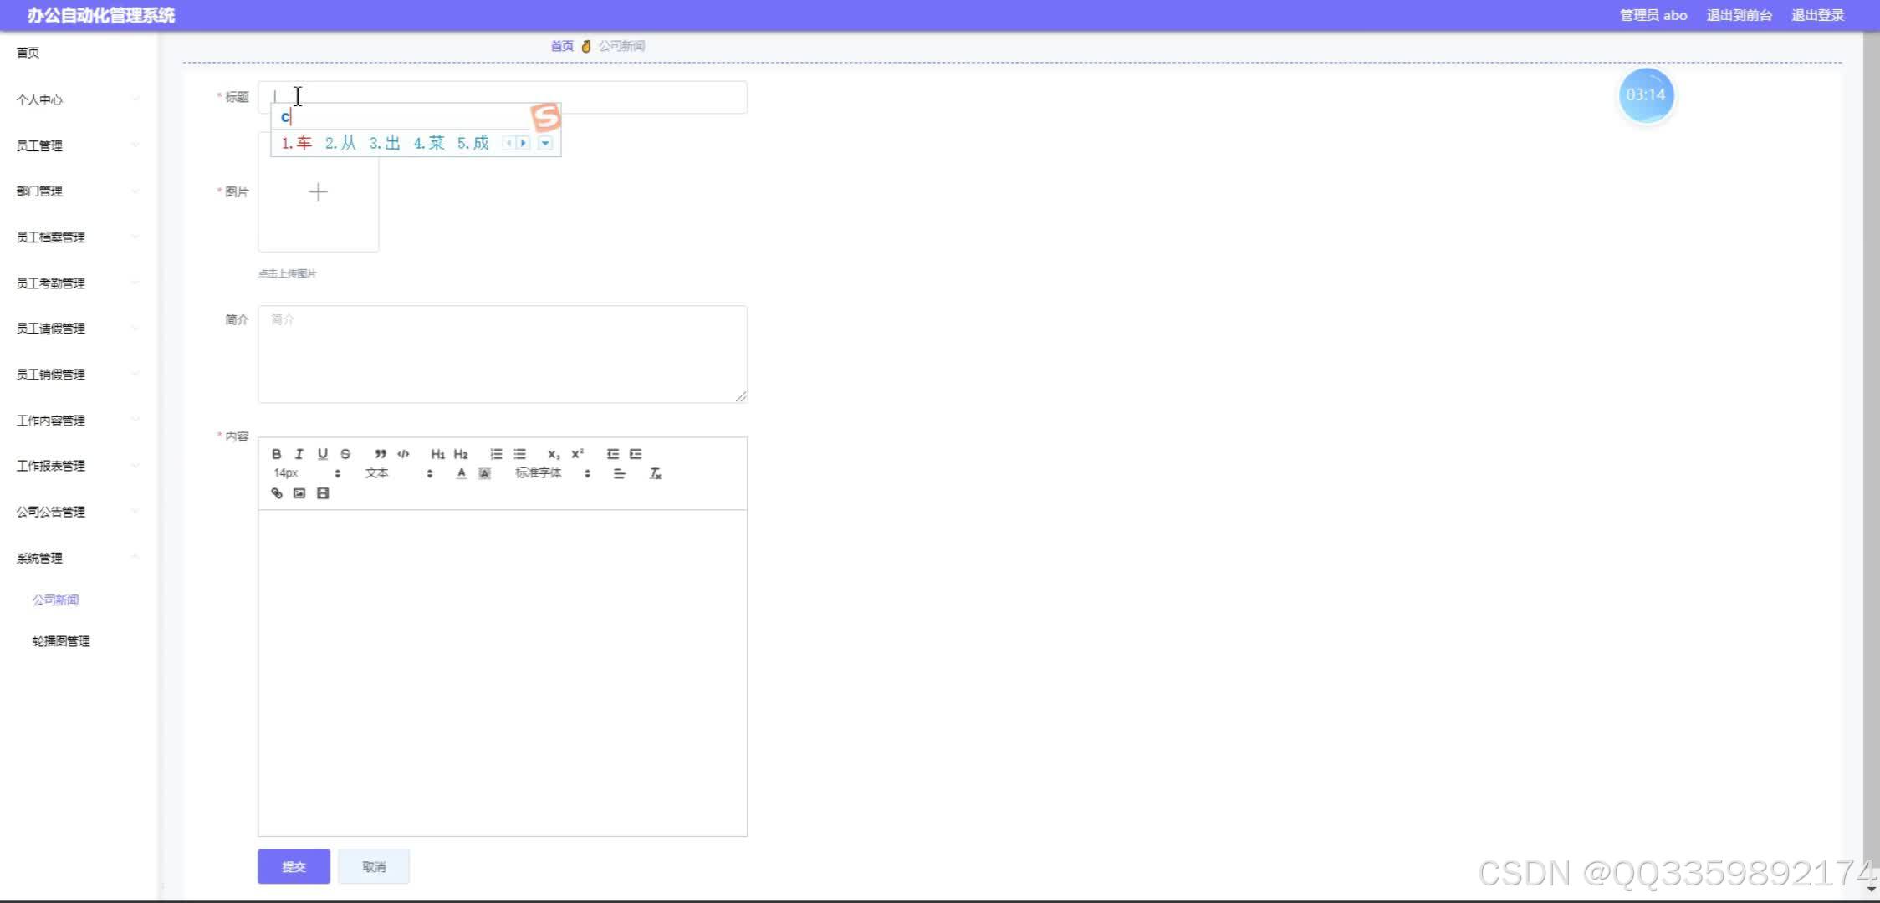Click the 03:14 timer bubble
The width and height of the screenshot is (1880, 903).
tap(1646, 95)
